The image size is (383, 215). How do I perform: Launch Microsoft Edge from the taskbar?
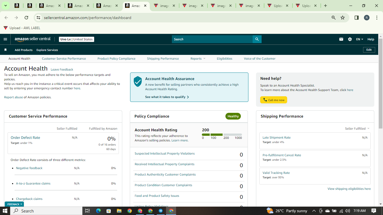click(x=98, y=211)
